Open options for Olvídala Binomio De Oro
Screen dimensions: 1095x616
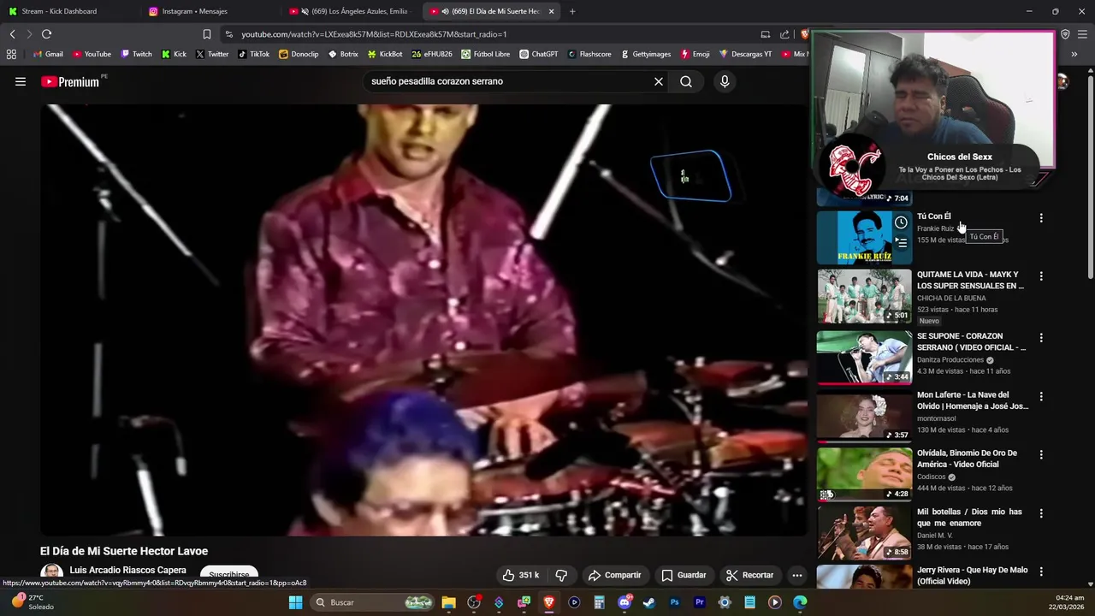(x=1041, y=455)
